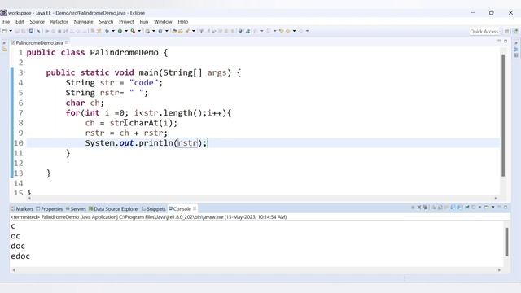Viewport: 521px width, 293px height.
Task: Switch to the Snippets tab
Action: tap(154, 208)
